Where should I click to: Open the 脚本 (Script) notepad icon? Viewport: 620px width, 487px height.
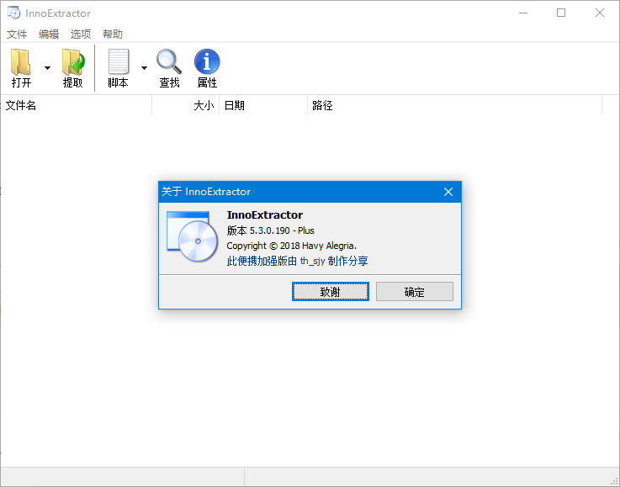point(119,61)
